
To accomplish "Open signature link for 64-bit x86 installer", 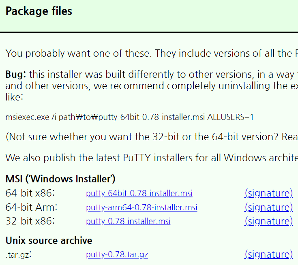I will pyautogui.click(x=268, y=193).
